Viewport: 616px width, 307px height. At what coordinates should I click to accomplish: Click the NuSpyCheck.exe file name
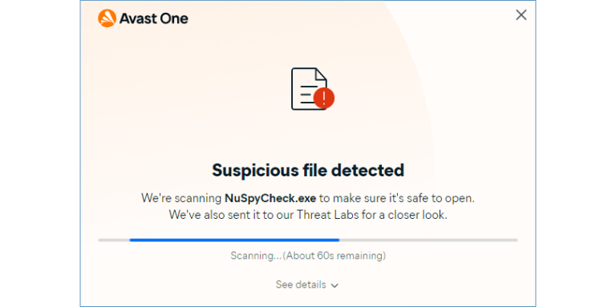270,198
